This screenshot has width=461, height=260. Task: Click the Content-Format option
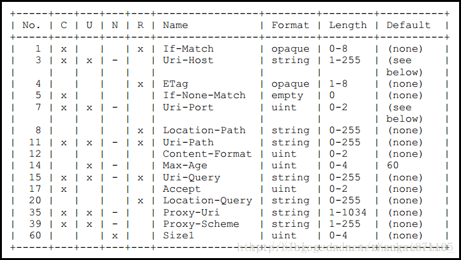coord(208,154)
